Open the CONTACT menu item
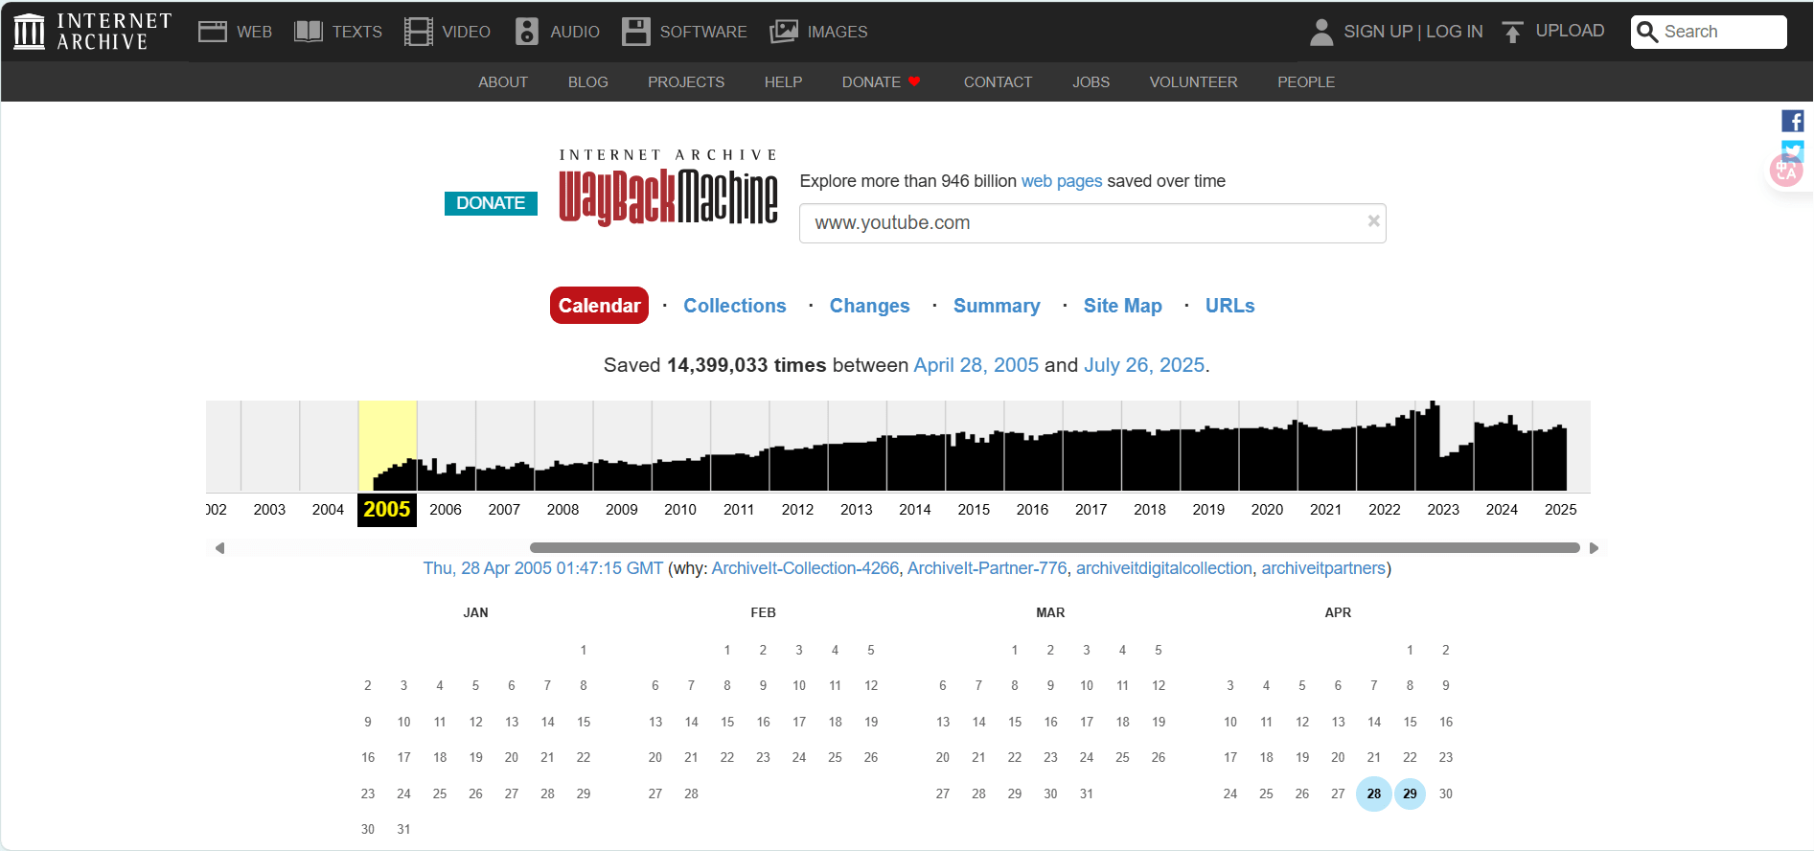Screen dimensions: 1814x851 click(998, 82)
